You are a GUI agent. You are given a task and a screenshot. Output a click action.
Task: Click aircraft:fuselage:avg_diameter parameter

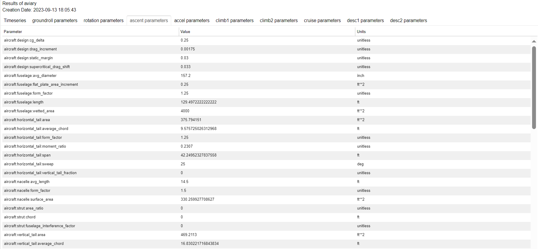pyautogui.click(x=30, y=76)
